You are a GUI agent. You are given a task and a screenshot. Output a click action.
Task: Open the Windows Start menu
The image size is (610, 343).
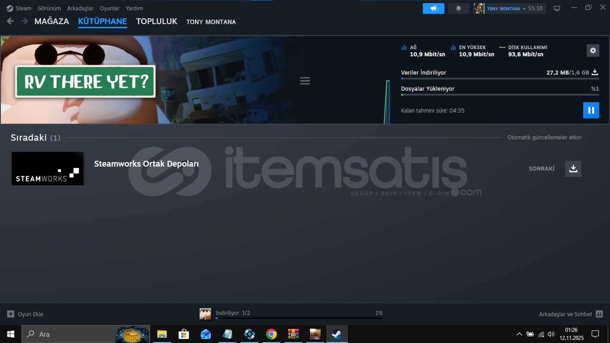point(11,334)
